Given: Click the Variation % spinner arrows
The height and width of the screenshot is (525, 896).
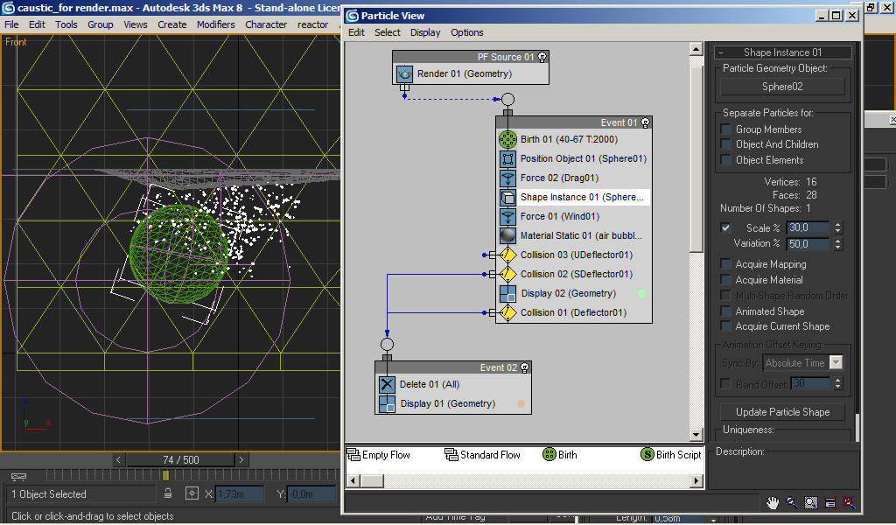Looking at the screenshot, I should (837, 244).
